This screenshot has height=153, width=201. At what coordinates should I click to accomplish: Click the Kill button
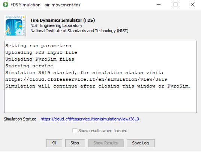54,143
